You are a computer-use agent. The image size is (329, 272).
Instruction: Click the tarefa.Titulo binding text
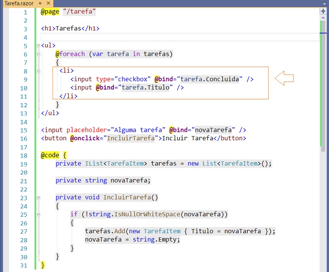point(146,87)
